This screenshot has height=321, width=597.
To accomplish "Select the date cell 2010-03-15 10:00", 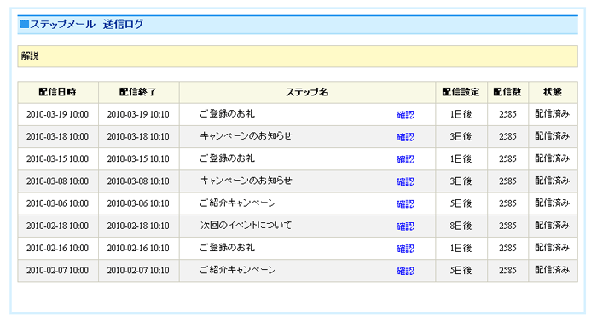I will point(57,159).
